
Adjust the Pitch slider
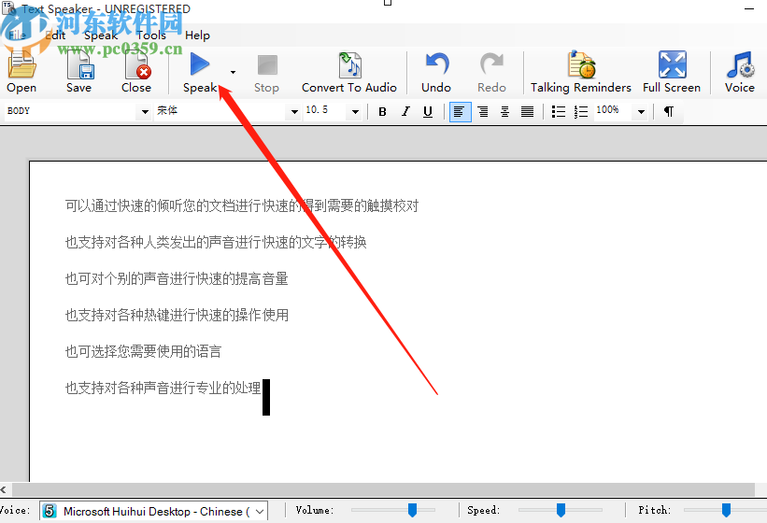click(727, 510)
